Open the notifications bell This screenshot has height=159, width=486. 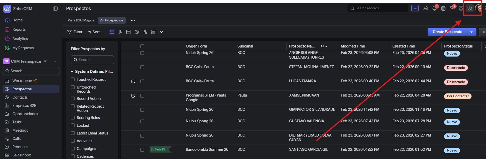pos(435,9)
